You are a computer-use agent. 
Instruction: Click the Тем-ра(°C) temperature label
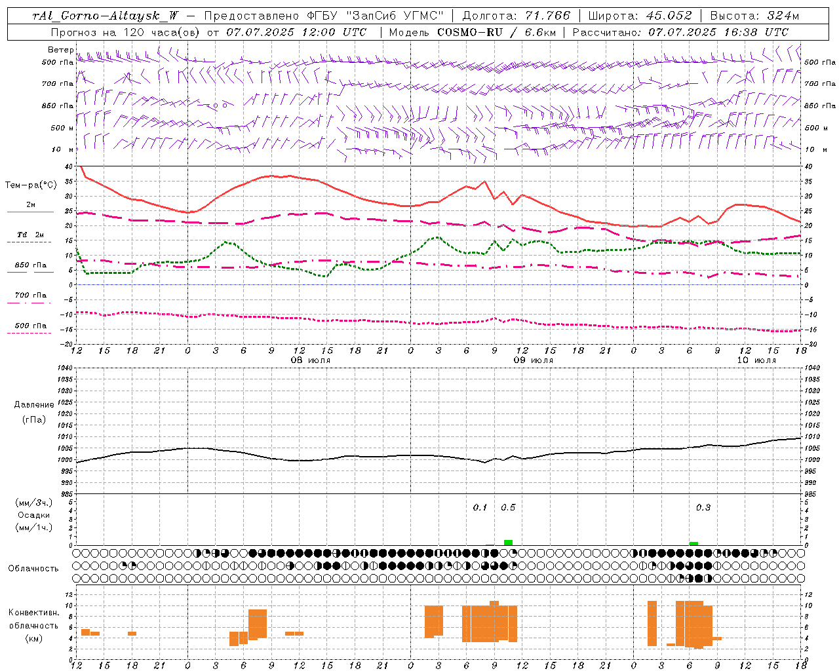[x=31, y=185]
